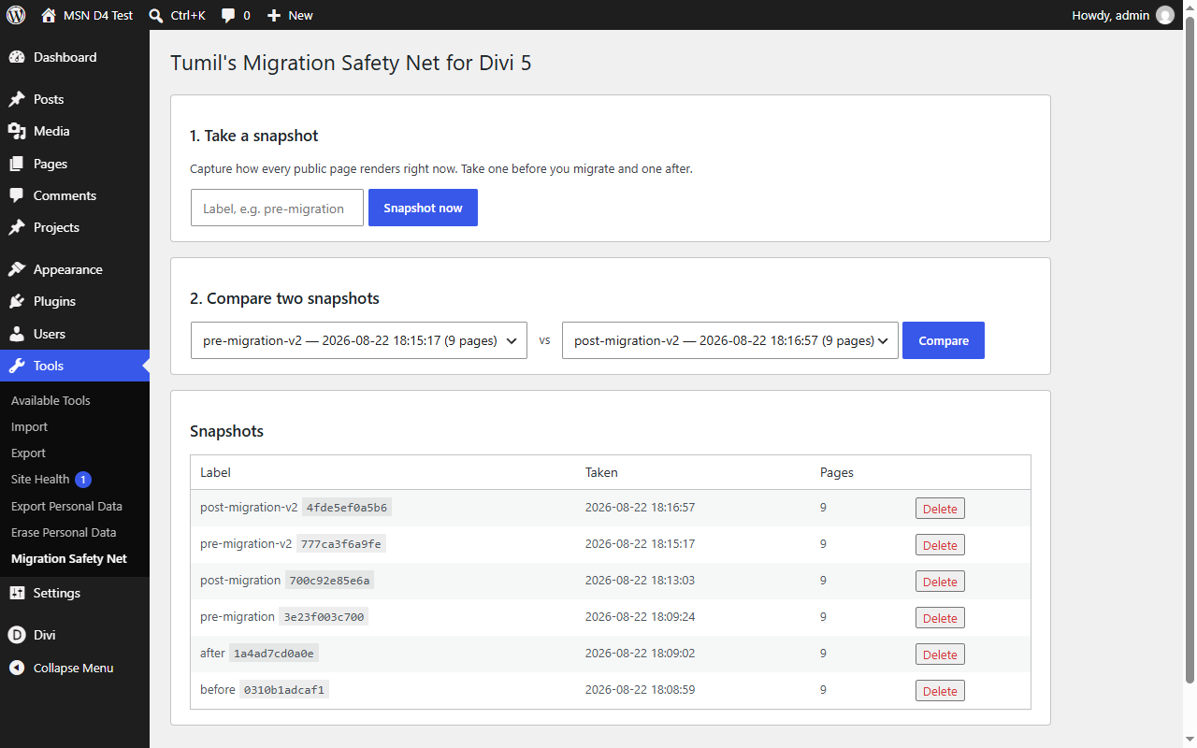
Task: Go to Import under Tools
Action: pos(29,426)
